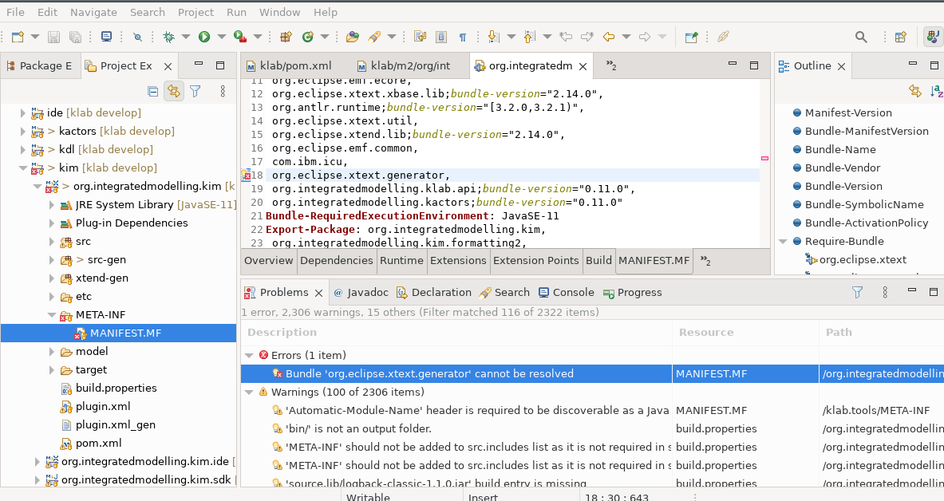The height and width of the screenshot is (501, 944).
Task: Open the Navigate menu
Action: pos(93,12)
